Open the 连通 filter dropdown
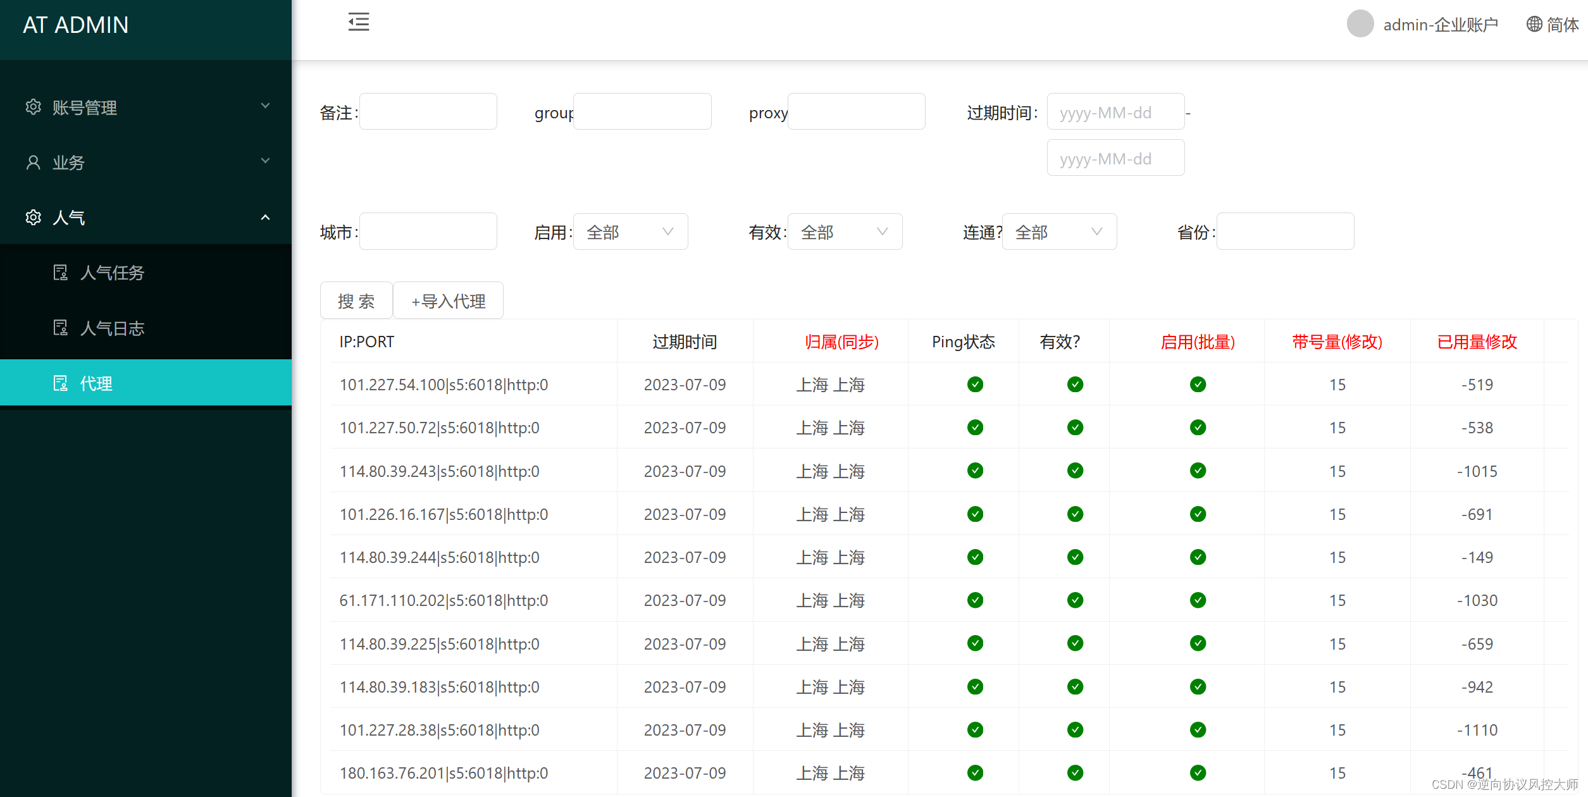 tap(1059, 232)
